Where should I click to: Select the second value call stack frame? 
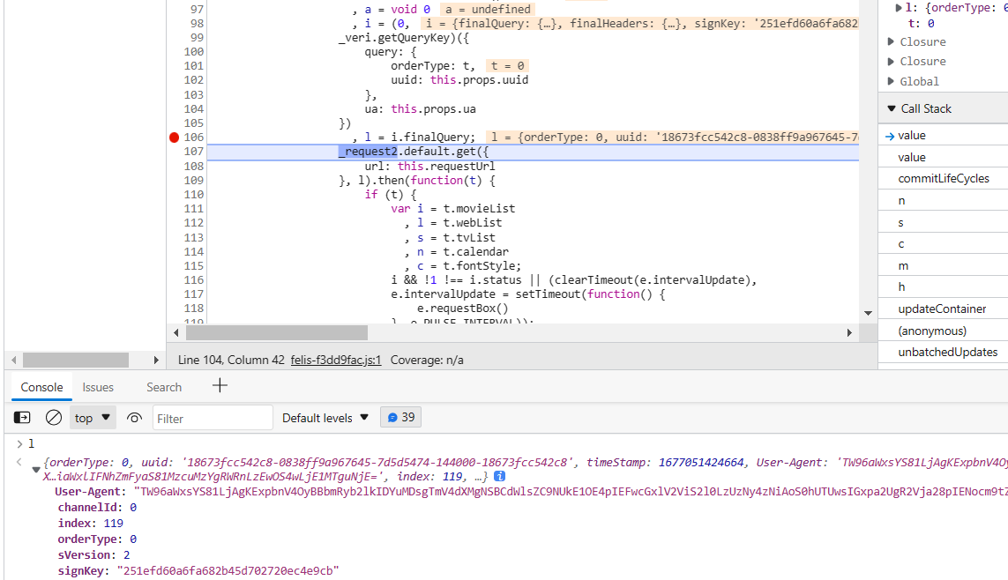click(943, 158)
